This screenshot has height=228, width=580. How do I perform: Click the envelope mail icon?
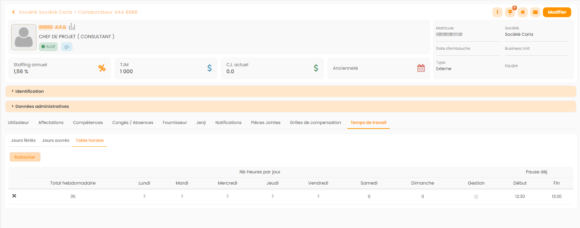point(535,12)
